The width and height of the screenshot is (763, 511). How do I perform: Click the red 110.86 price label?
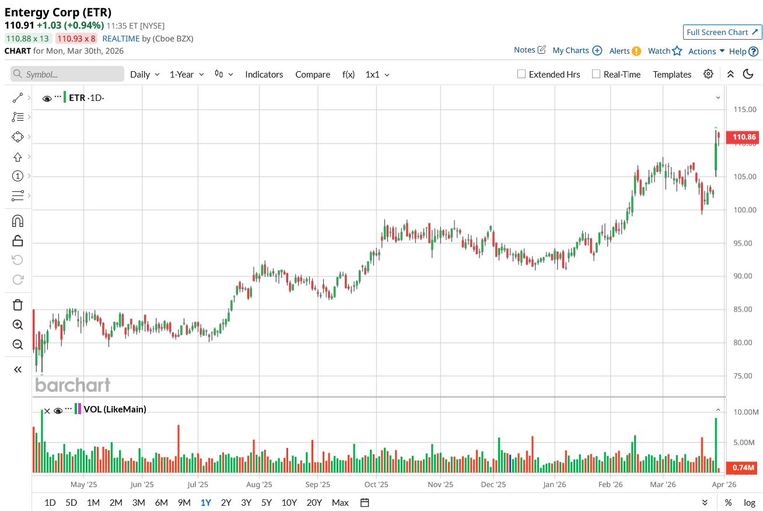click(x=744, y=137)
